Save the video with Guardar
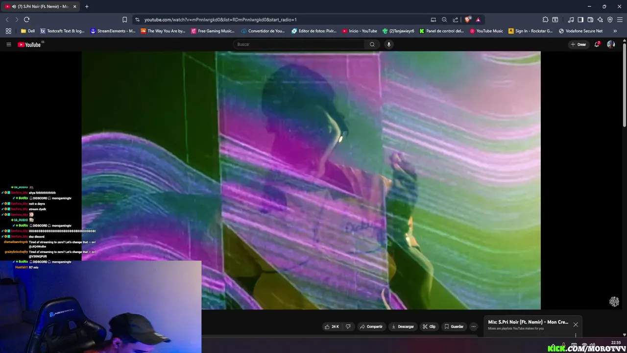Image resolution: width=627 pixels, height=353 pixels. pos(454,327)
